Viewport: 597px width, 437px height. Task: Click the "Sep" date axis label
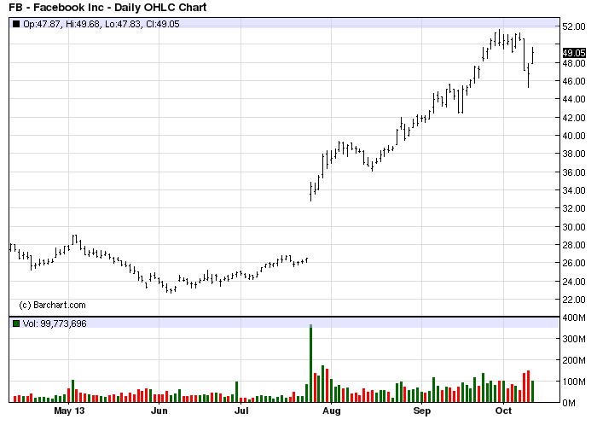point(422,411)
